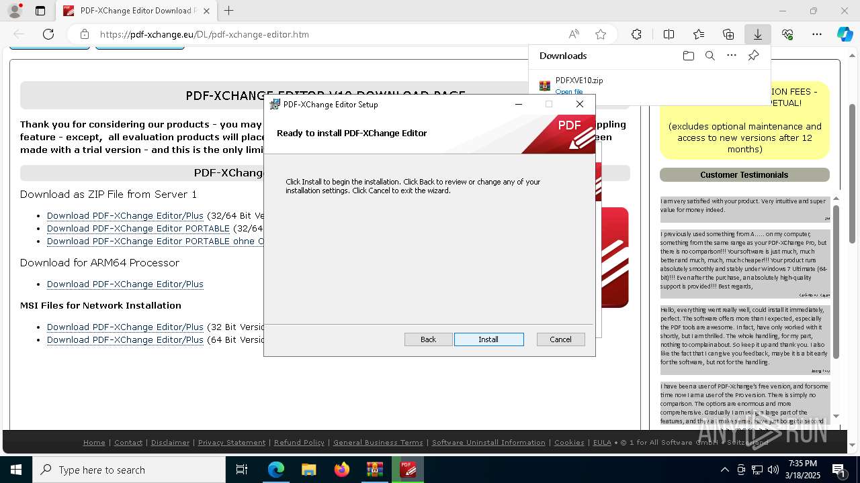Pin the Downloads panel
Viewport: 860px width, 483px height.
tap(753, 56)
